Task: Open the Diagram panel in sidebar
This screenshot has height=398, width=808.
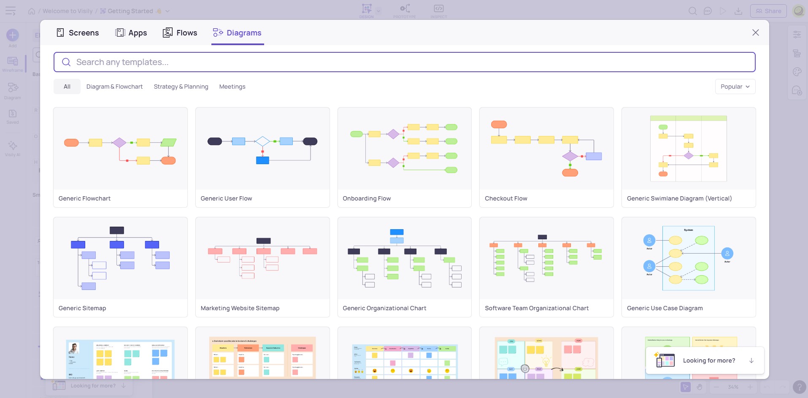Action: point(13,91)
